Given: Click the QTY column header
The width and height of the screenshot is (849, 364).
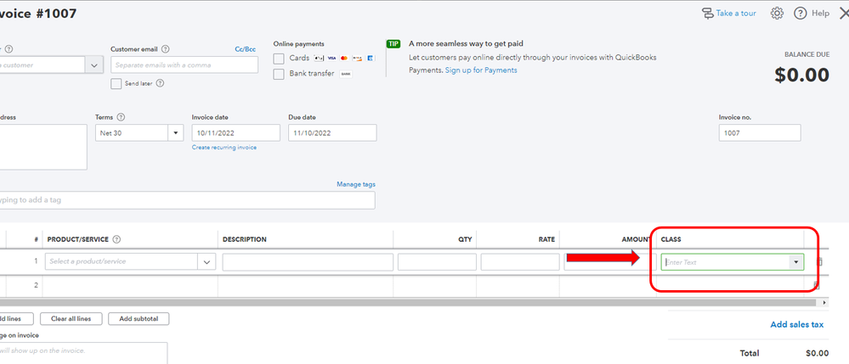Looking at the screenshot, I should pyautogui.click(x=465, y=239).
